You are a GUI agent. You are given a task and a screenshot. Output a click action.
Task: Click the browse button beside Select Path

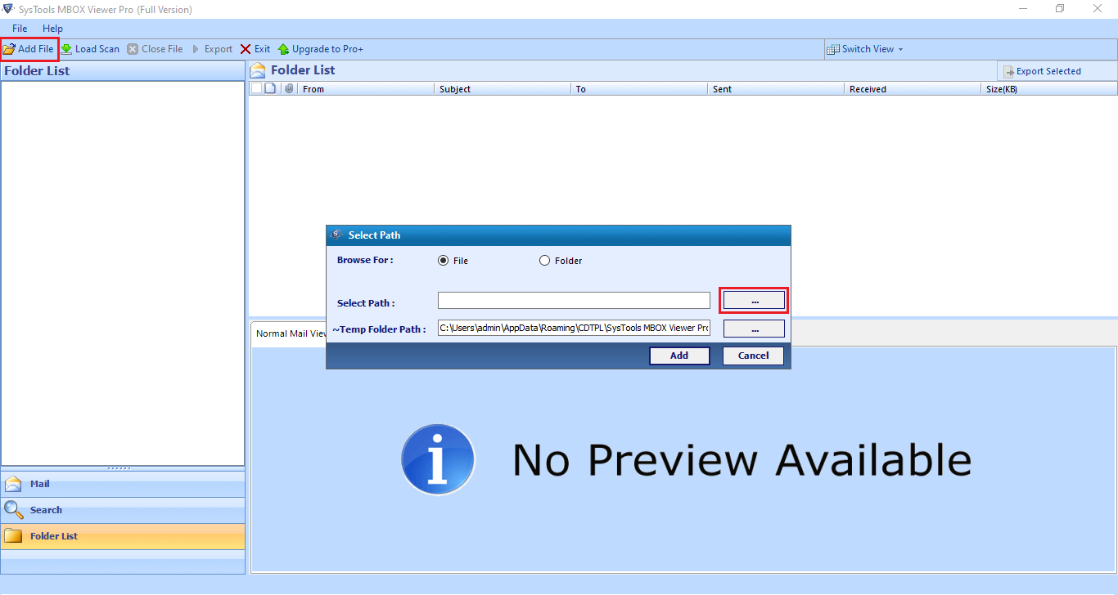754,301
